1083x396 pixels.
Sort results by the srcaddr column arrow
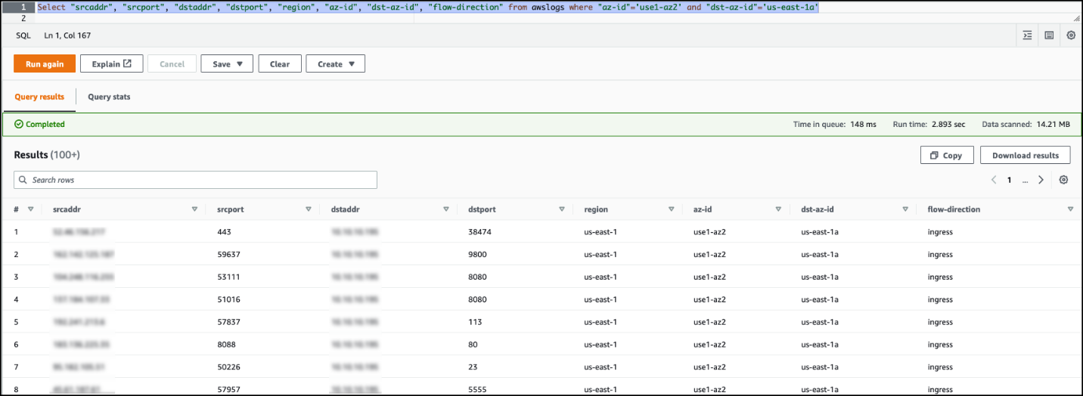tap(194, 209)
